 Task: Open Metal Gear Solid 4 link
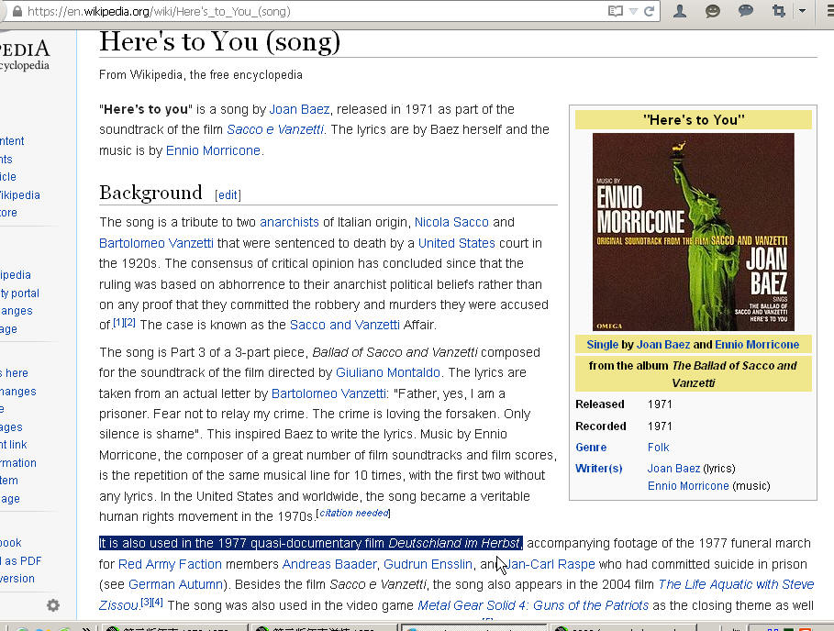(533, 605)
